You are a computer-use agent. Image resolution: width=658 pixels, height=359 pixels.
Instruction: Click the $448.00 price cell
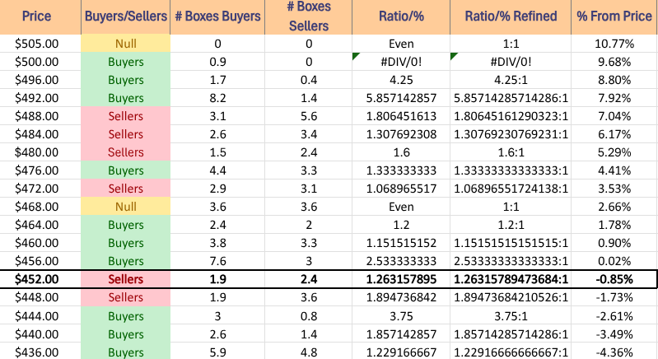coord(40,297)
